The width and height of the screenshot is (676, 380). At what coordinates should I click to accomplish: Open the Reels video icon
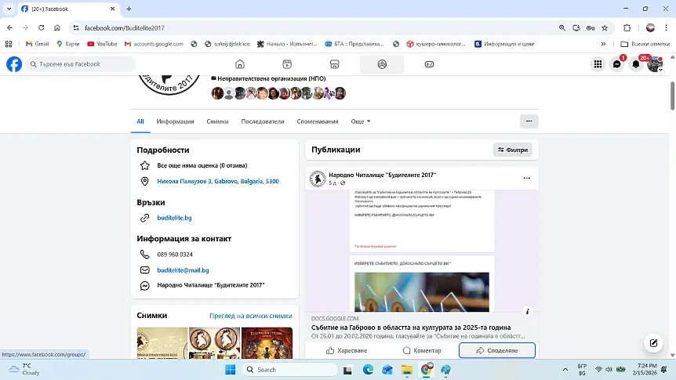pyautogui.click(x=288, y=64)
